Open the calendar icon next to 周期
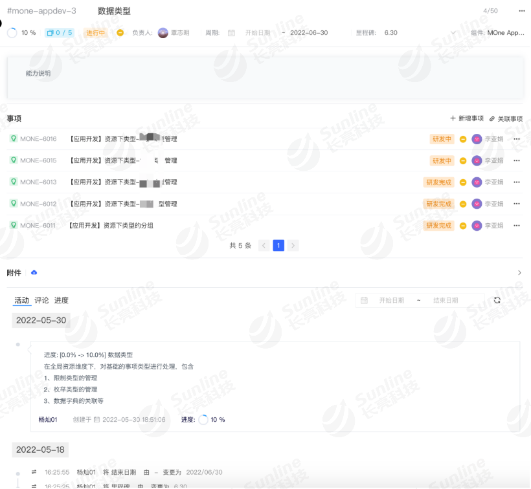This screenshot has width=531, height=489. click(231, 33)
